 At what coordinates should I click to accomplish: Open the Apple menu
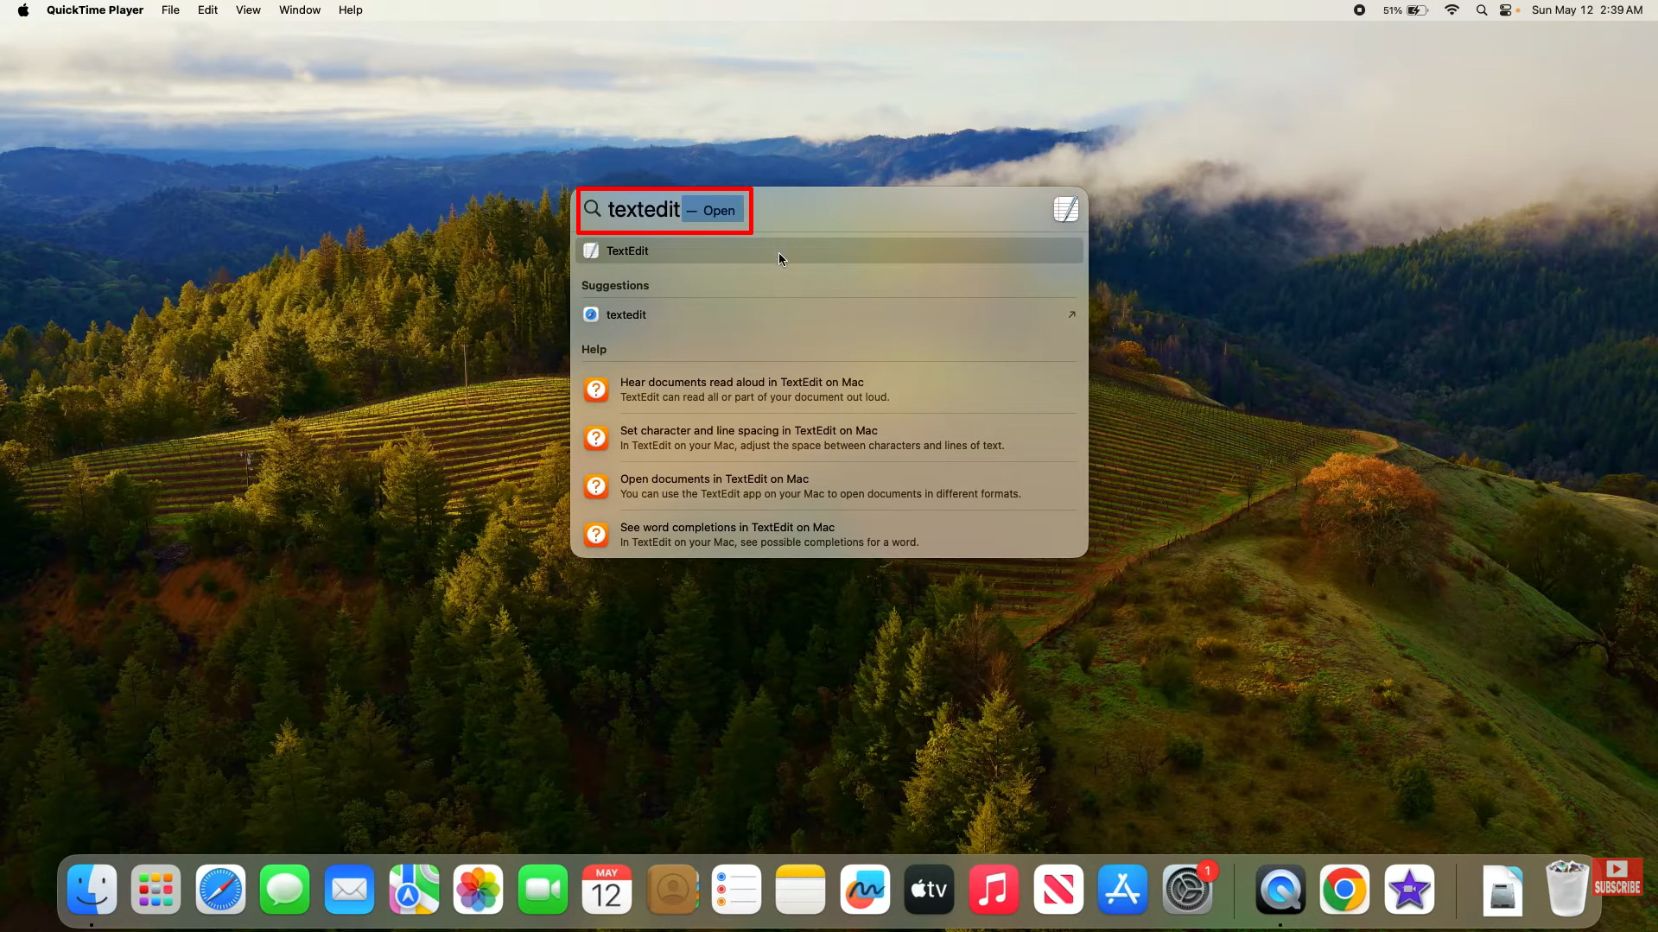coord(23,10)
